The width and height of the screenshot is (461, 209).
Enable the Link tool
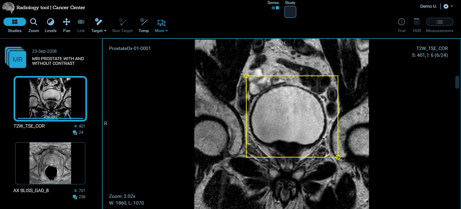(81, 25)
